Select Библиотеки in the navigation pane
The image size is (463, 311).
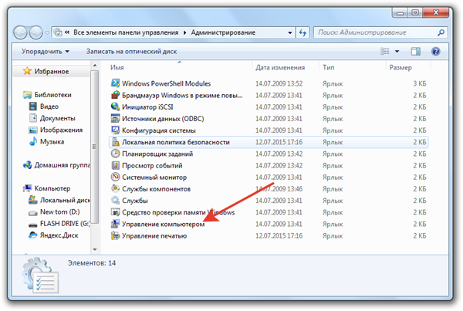pos(52,95)
